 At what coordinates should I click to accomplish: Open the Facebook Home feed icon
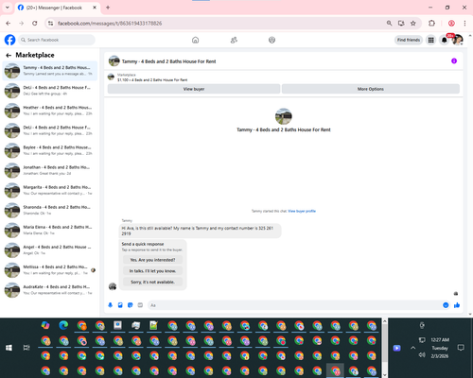click(x=195, y=40)
